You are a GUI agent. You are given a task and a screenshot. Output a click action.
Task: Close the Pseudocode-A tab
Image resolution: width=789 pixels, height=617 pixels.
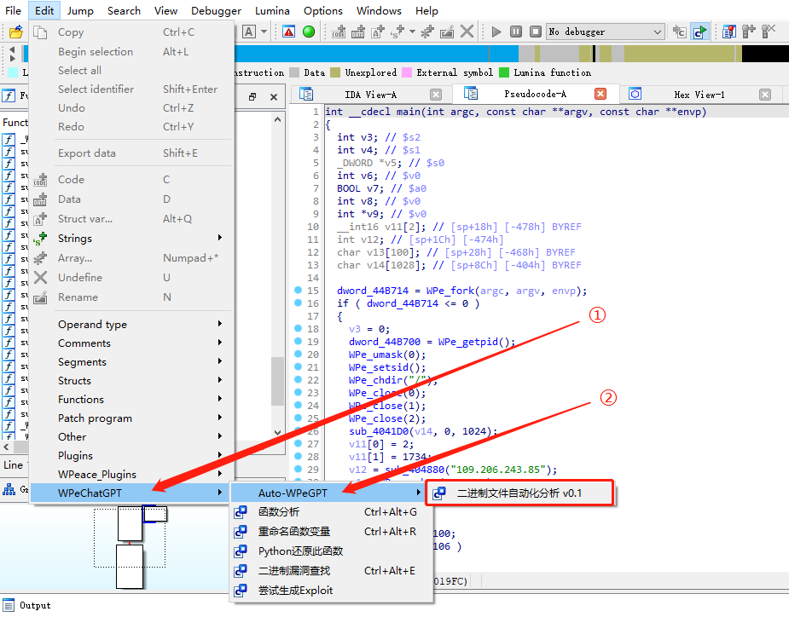600,95
